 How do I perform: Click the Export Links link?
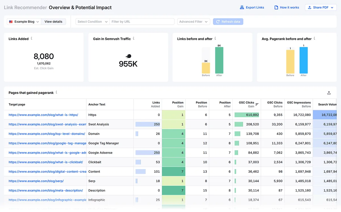(x=252, y=7)
